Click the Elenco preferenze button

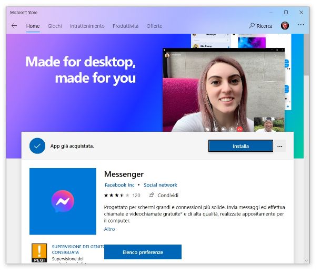point(143,252)
